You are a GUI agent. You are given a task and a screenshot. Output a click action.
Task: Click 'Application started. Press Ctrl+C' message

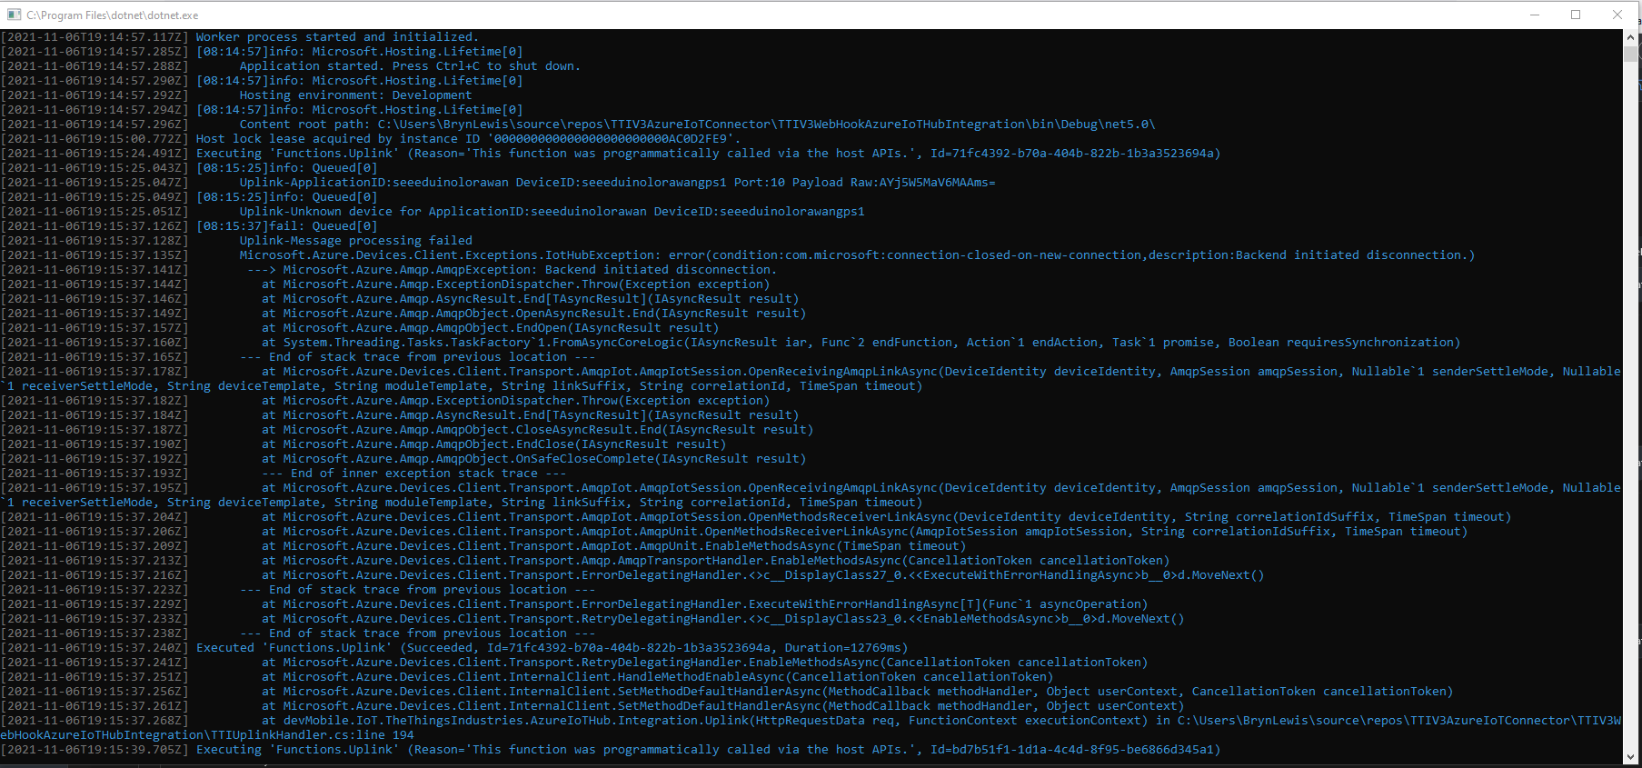[x=409, y=66]
